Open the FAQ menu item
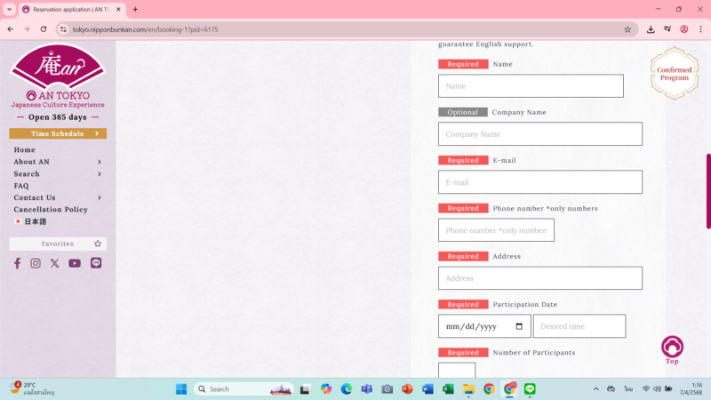711x400 pixels. click(x=21, y=186)
